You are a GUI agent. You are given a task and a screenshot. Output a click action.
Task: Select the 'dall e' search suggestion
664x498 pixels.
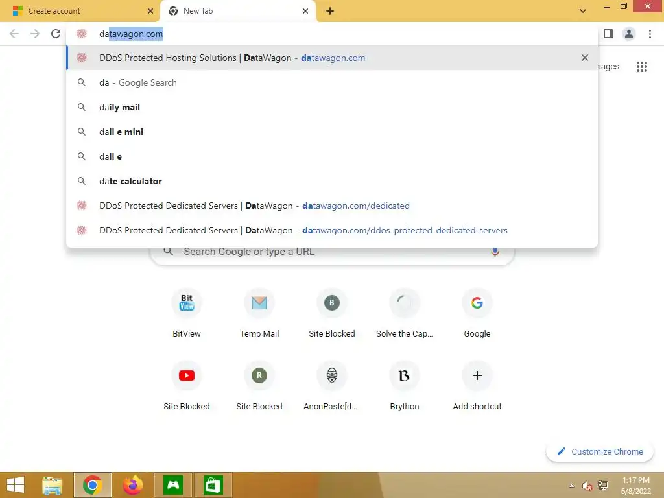(332, 156)
